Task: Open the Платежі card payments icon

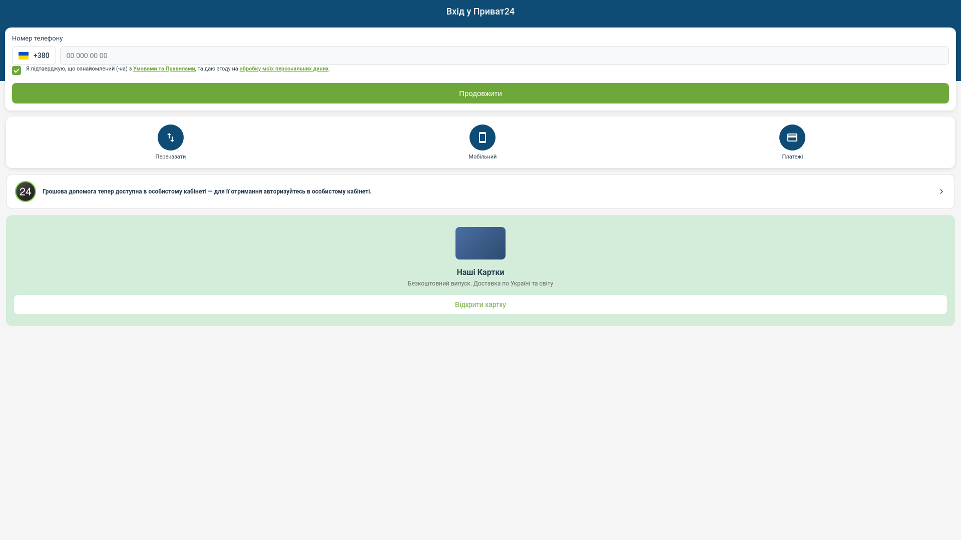Action: click(792, 137)
